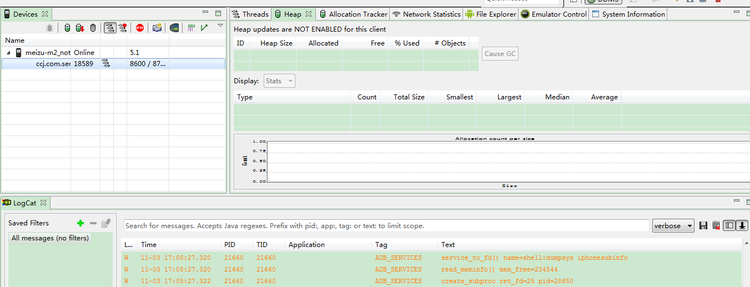750x287 pixels.
Task: Click the LogCat Time column header
Action: point(179,245)
